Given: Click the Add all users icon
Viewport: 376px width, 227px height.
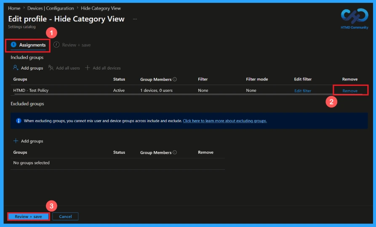Looking at the screenshot, I should [x=51, y=68].
